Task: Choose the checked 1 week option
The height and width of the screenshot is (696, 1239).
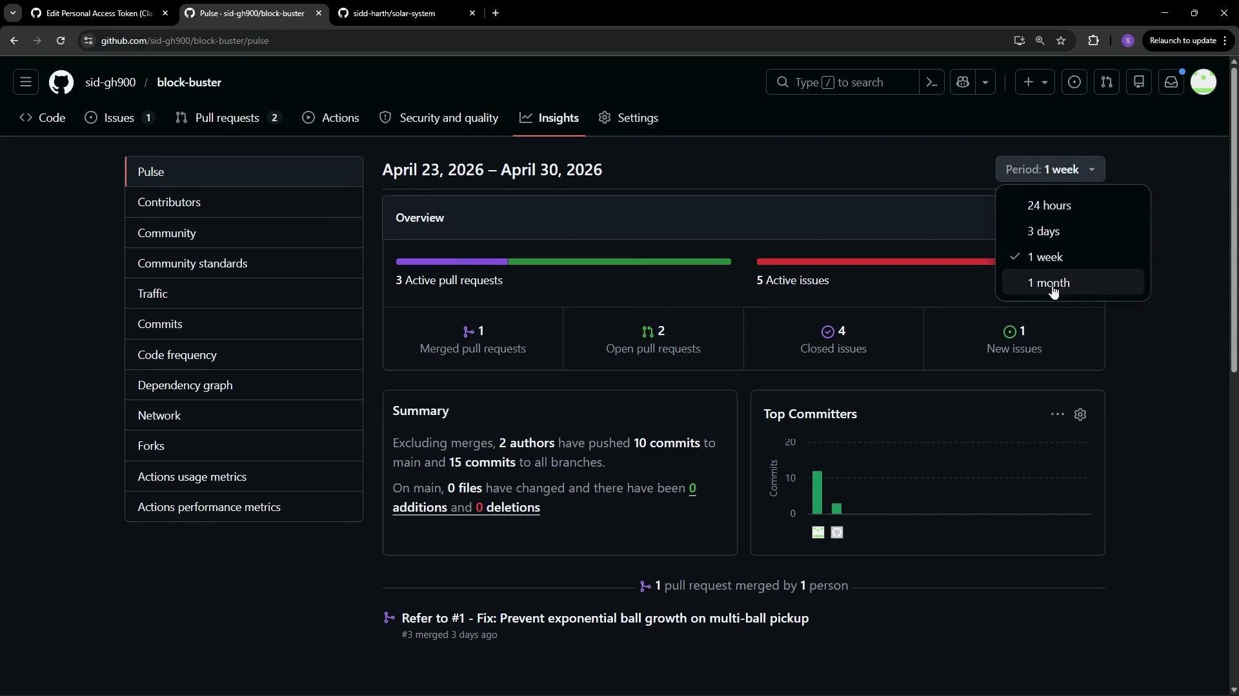Action: [x=1073, y=257]
